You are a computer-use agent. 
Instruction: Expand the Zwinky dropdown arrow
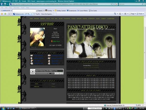[53, 11]
